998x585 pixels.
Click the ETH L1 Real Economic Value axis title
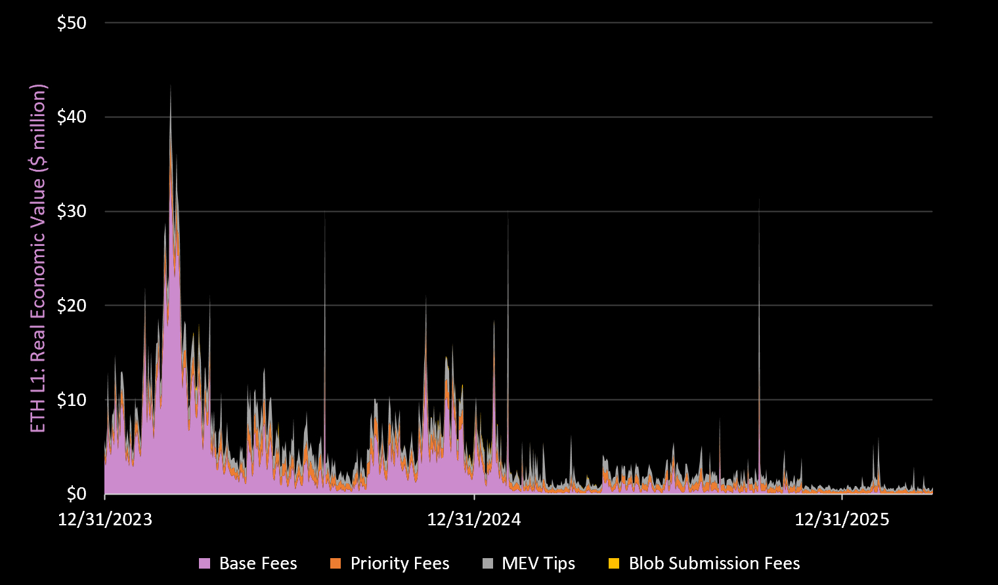coord(39,258)
